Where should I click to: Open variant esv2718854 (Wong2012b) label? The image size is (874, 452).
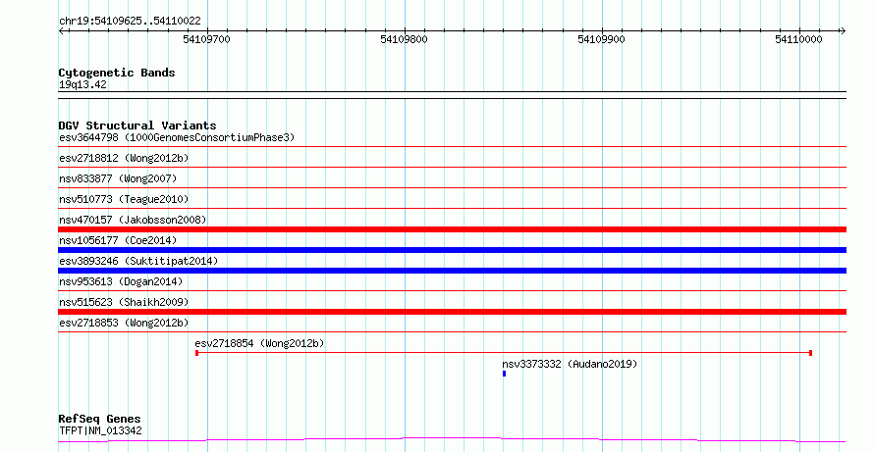(x=259, y=343)
